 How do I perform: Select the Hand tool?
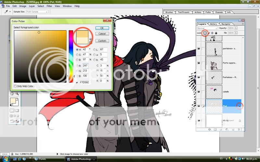coord(12,94)
